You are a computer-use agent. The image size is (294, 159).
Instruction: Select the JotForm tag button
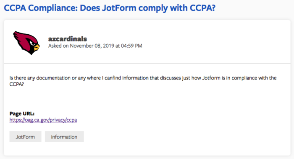tap(25, 137)
